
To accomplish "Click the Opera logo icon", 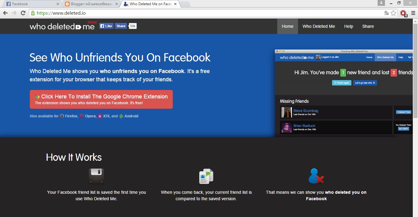I will click(82, 116).
